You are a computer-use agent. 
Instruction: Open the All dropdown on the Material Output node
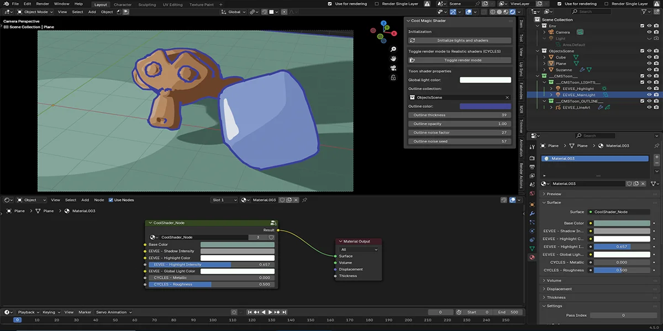coord(358,249)
